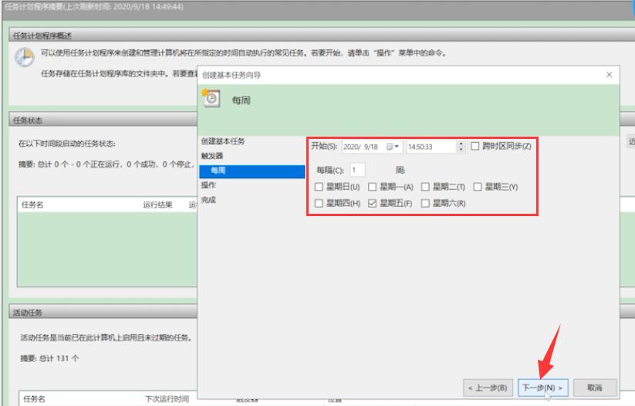Select 触发器 step in wizard sidebar
635x406 pixels.
pos(212,156)
